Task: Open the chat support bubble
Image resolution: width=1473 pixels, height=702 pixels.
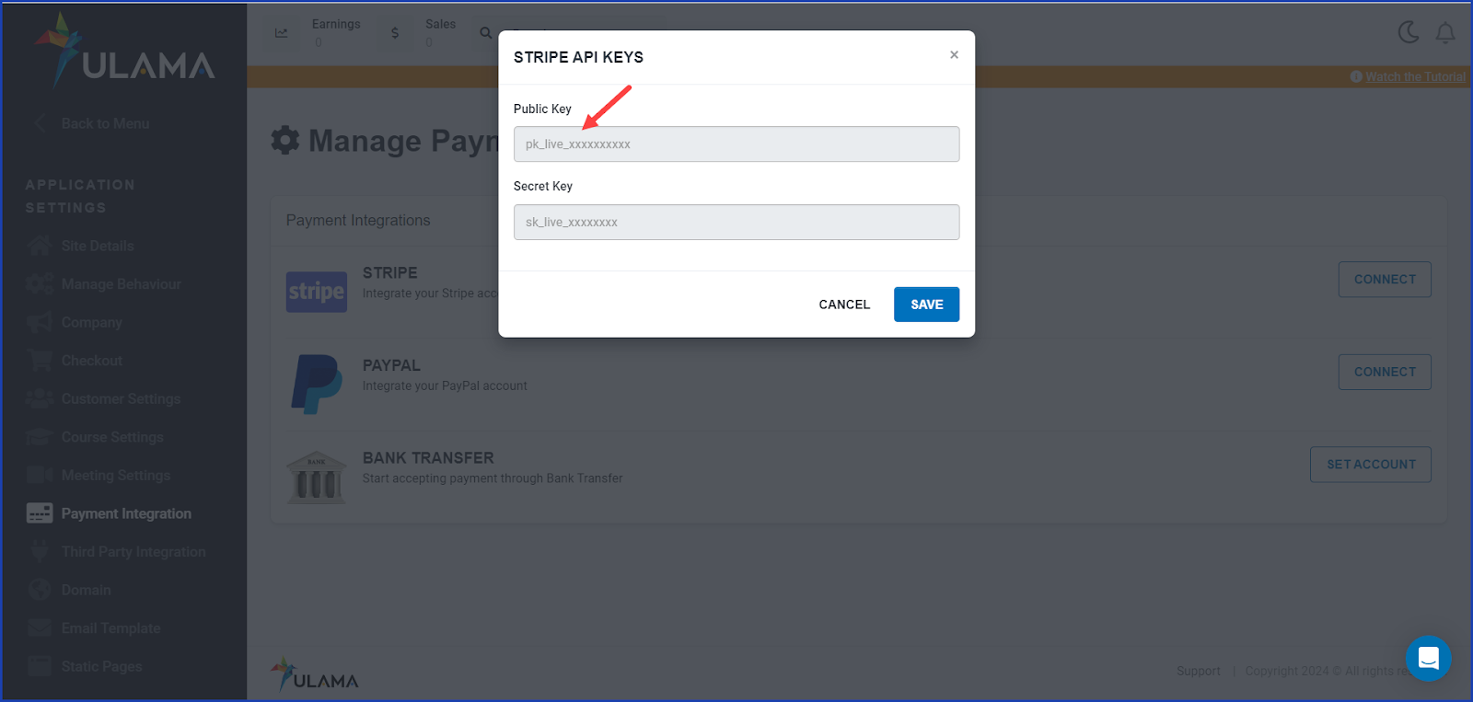Action: coord(1428,658)
